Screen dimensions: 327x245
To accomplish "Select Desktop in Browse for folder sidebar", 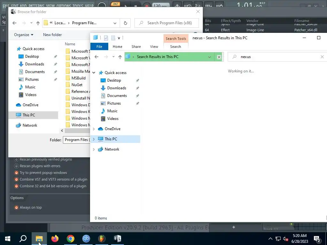I will [32, 56].
